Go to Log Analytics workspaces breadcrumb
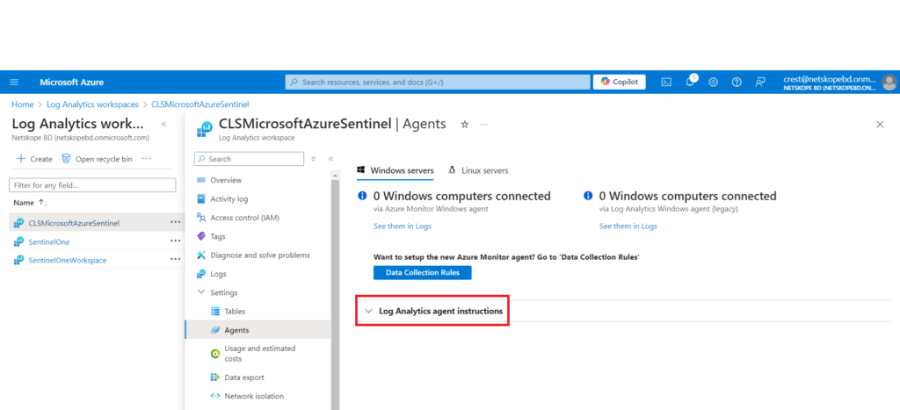 [x=92, y=104]
